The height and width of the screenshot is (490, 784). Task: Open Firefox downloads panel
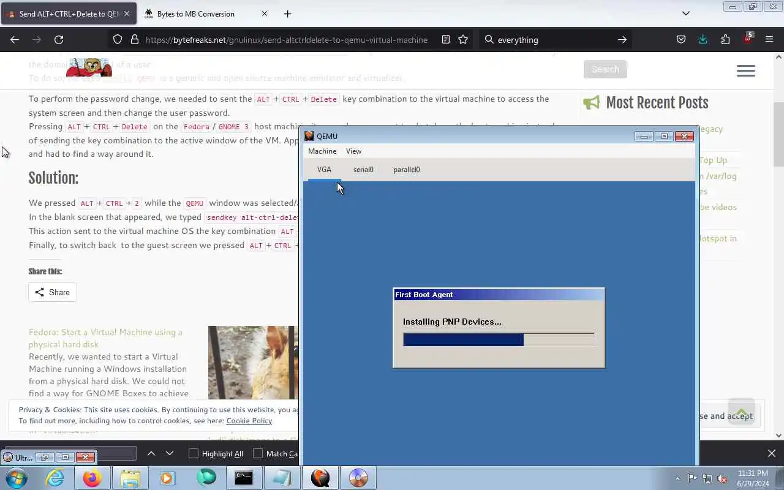pyautogui.click(x=703, y=39)
